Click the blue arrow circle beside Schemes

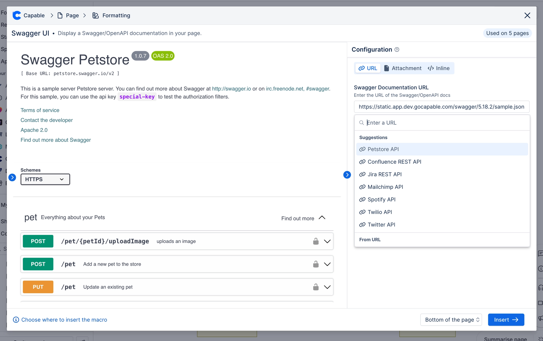(x=12, y=177)
